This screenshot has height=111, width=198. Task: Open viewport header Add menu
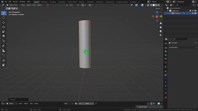(34, 5)
